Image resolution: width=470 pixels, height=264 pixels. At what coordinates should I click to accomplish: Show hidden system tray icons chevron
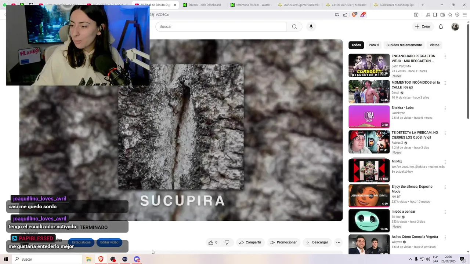(411, 259)
